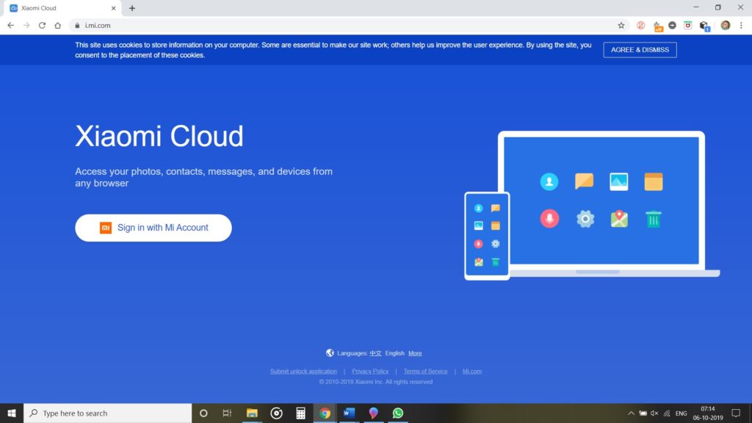Viewport: 752px width, 423px height.
Task: Click the globe languages icon
Action: (x=330, y=353)
